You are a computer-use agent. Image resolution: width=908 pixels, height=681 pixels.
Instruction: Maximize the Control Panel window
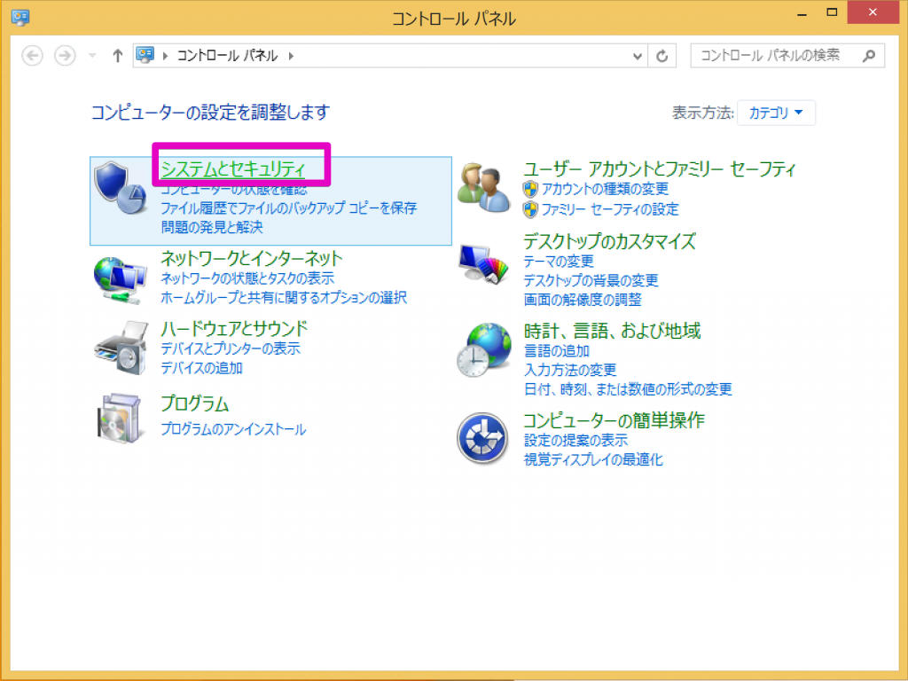pos(832,12)
